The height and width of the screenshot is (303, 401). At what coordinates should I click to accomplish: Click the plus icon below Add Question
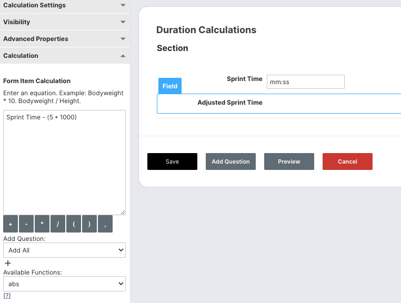[x=8, y=263]
